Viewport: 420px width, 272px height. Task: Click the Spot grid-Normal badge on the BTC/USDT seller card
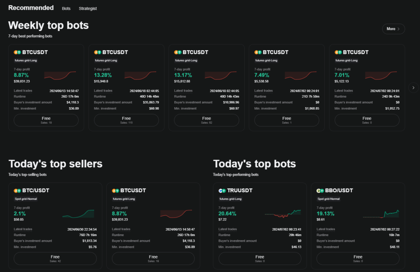click(26, 199)
